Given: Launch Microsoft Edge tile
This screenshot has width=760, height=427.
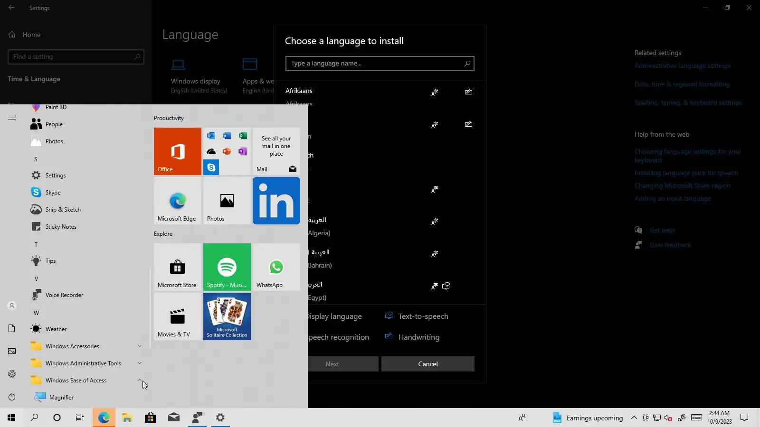Looking at the screenshot, I should (x=178, y=201).
